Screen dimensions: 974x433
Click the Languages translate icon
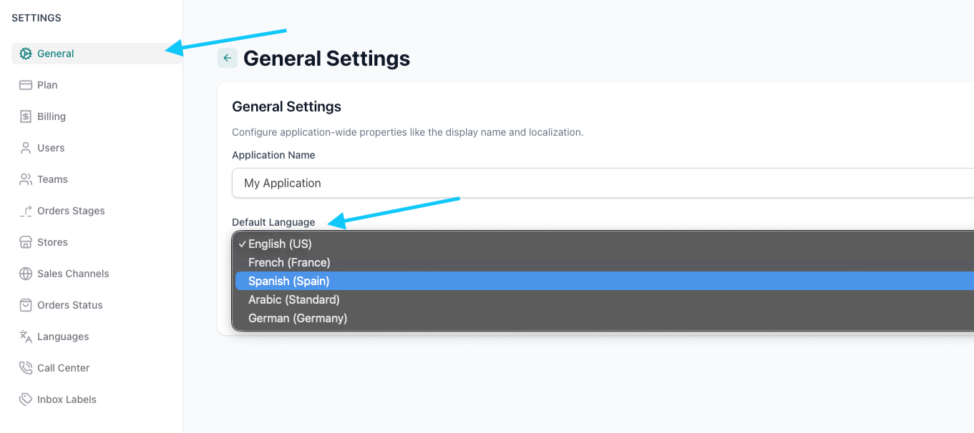click(26, 337)
